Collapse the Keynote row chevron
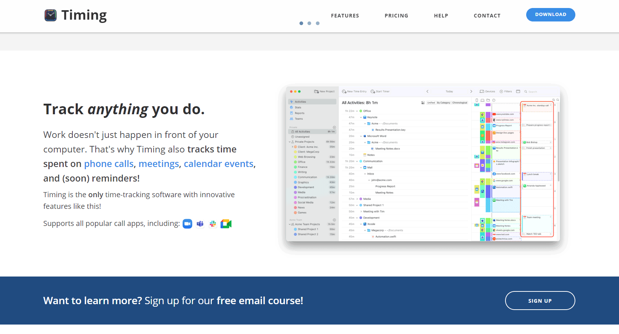Image resolution: width=619 pixels, height=334 pixels. pos(361,118)
